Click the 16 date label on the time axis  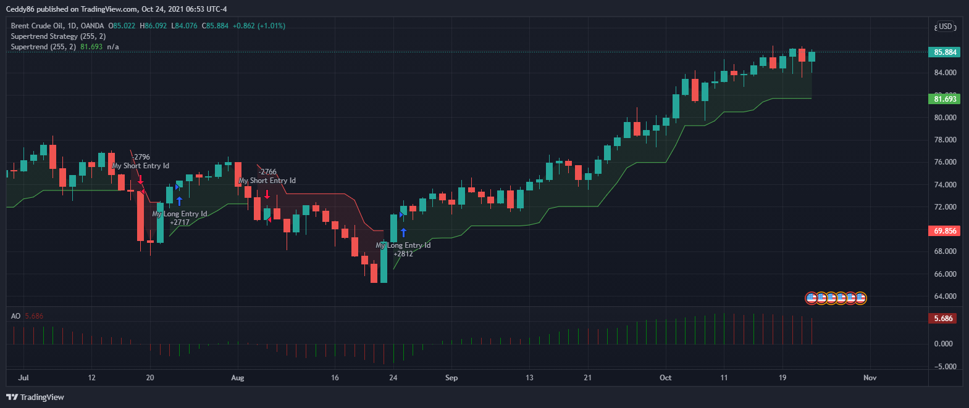[x=335, y=378]
